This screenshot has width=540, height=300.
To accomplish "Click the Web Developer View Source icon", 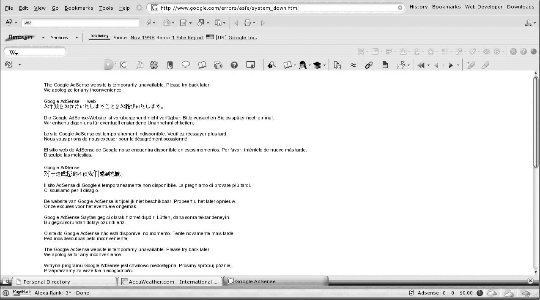I will 487,51.
